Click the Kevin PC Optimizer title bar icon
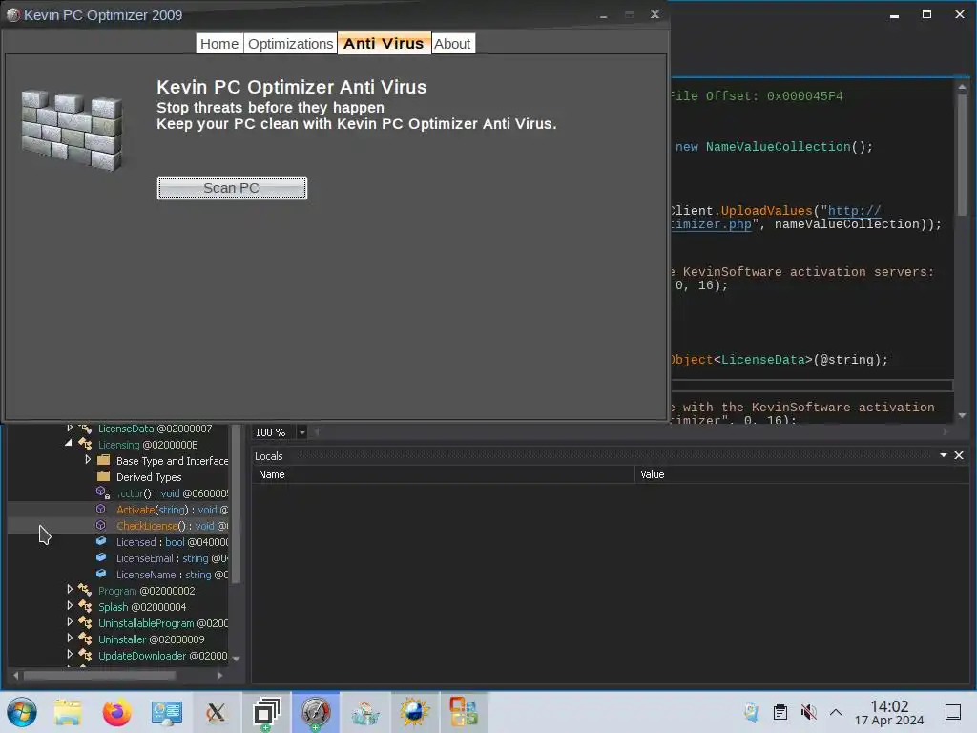 click(13, 15)
